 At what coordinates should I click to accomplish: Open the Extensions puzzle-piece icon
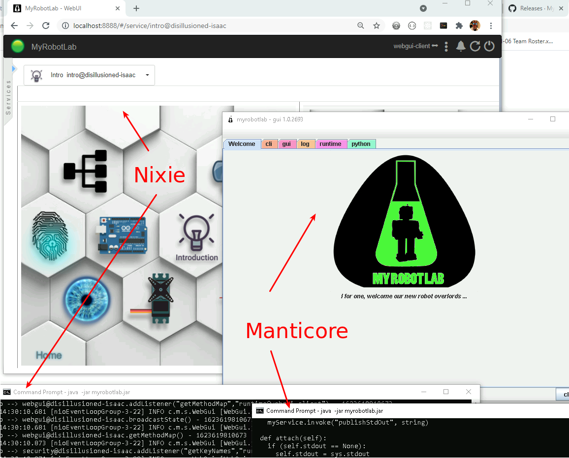pyautogui.click(x=459, y=26)
